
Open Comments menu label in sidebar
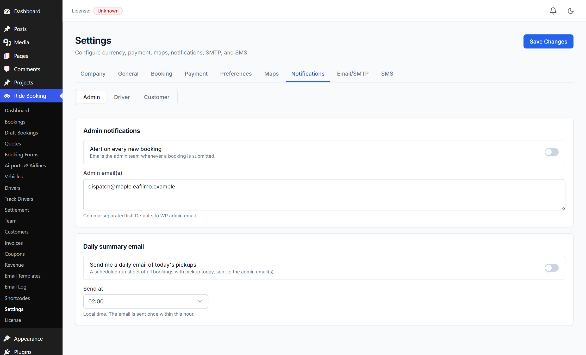pyautogui.click(x=27, y=69)
